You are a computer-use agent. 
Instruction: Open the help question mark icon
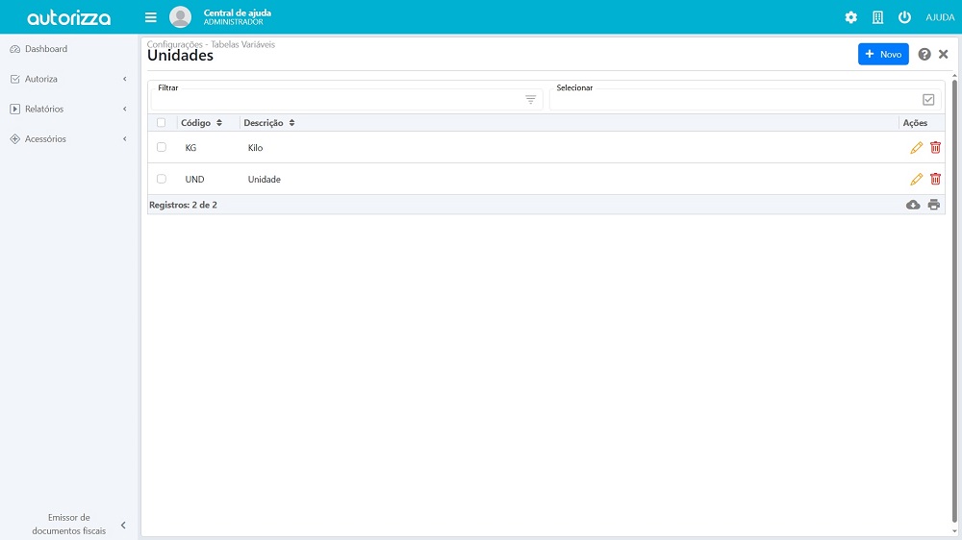coord(924,55)
